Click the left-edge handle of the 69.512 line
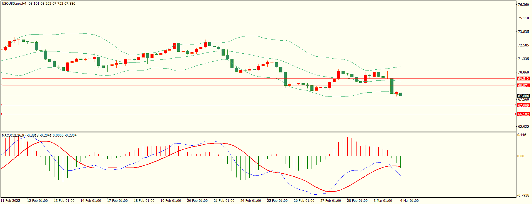 [2, 79]
